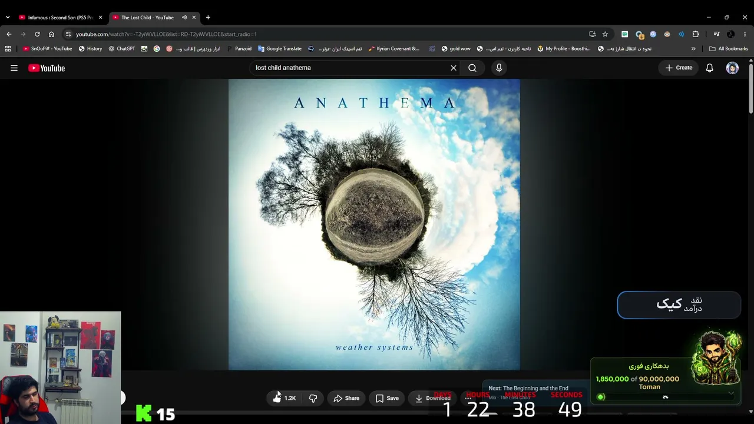Open more video actions ellipsis
Image resolution: width=754 pixels, height=424 pixels.
pos(468,398)
